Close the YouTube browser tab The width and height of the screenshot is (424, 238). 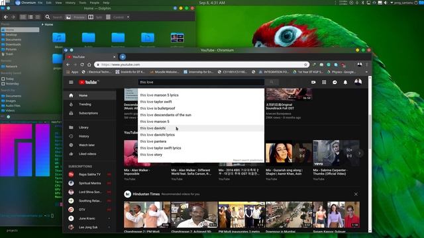click(x=114, y=57)
